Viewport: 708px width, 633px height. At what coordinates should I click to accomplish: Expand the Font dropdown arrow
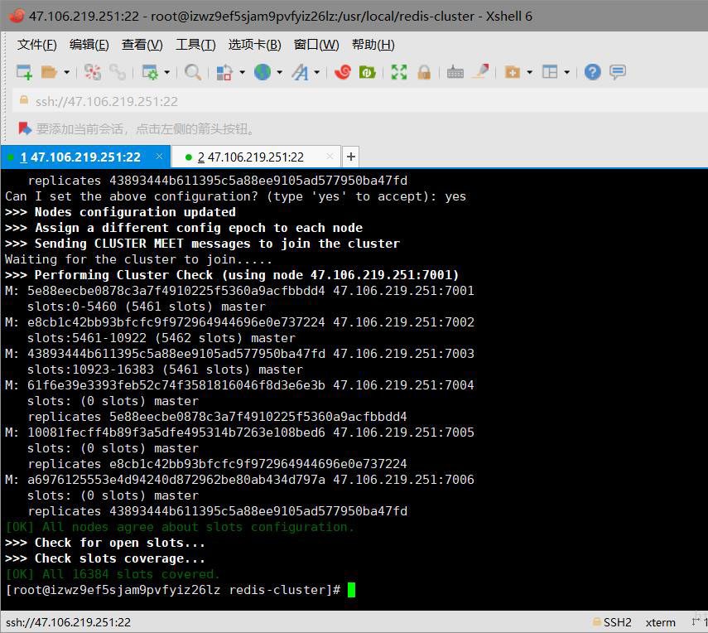click(316, 72)
